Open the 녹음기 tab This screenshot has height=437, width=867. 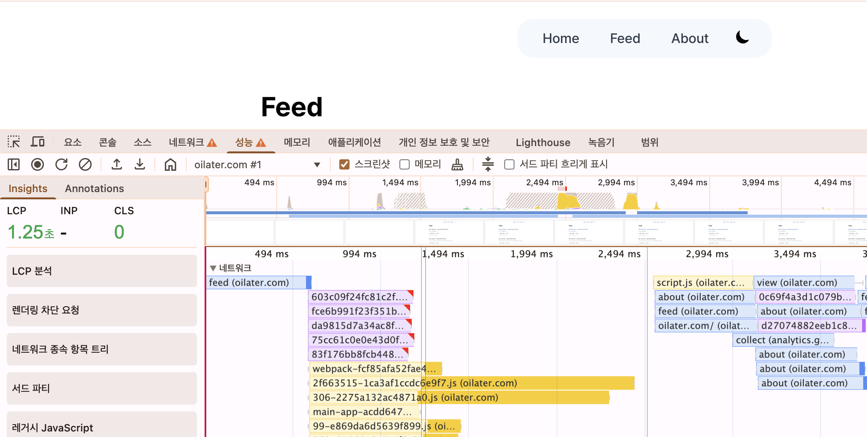click(x=601, y=142)
